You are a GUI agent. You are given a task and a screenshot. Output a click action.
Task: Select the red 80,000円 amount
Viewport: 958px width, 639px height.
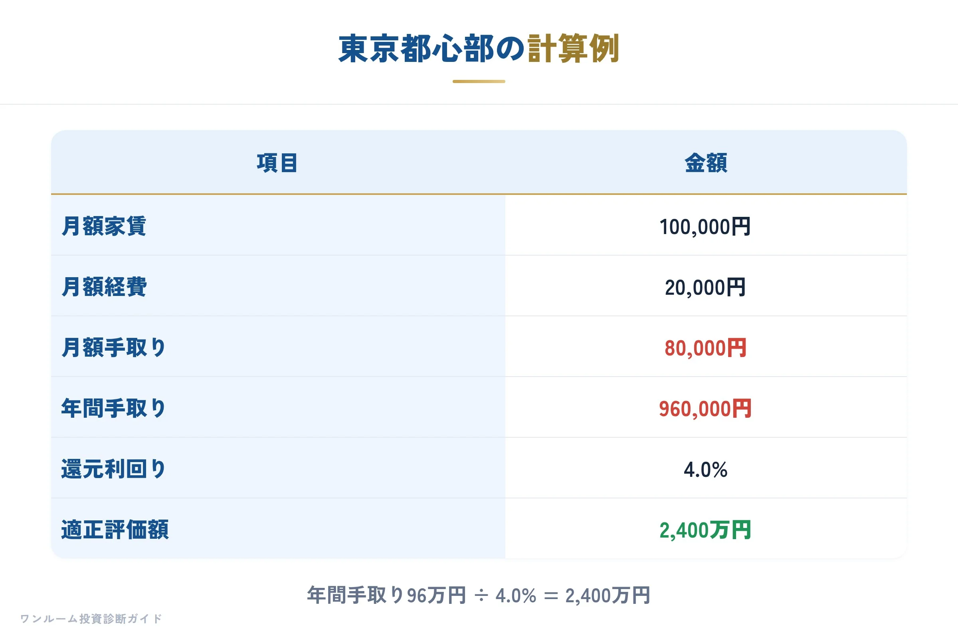(705, 348)
